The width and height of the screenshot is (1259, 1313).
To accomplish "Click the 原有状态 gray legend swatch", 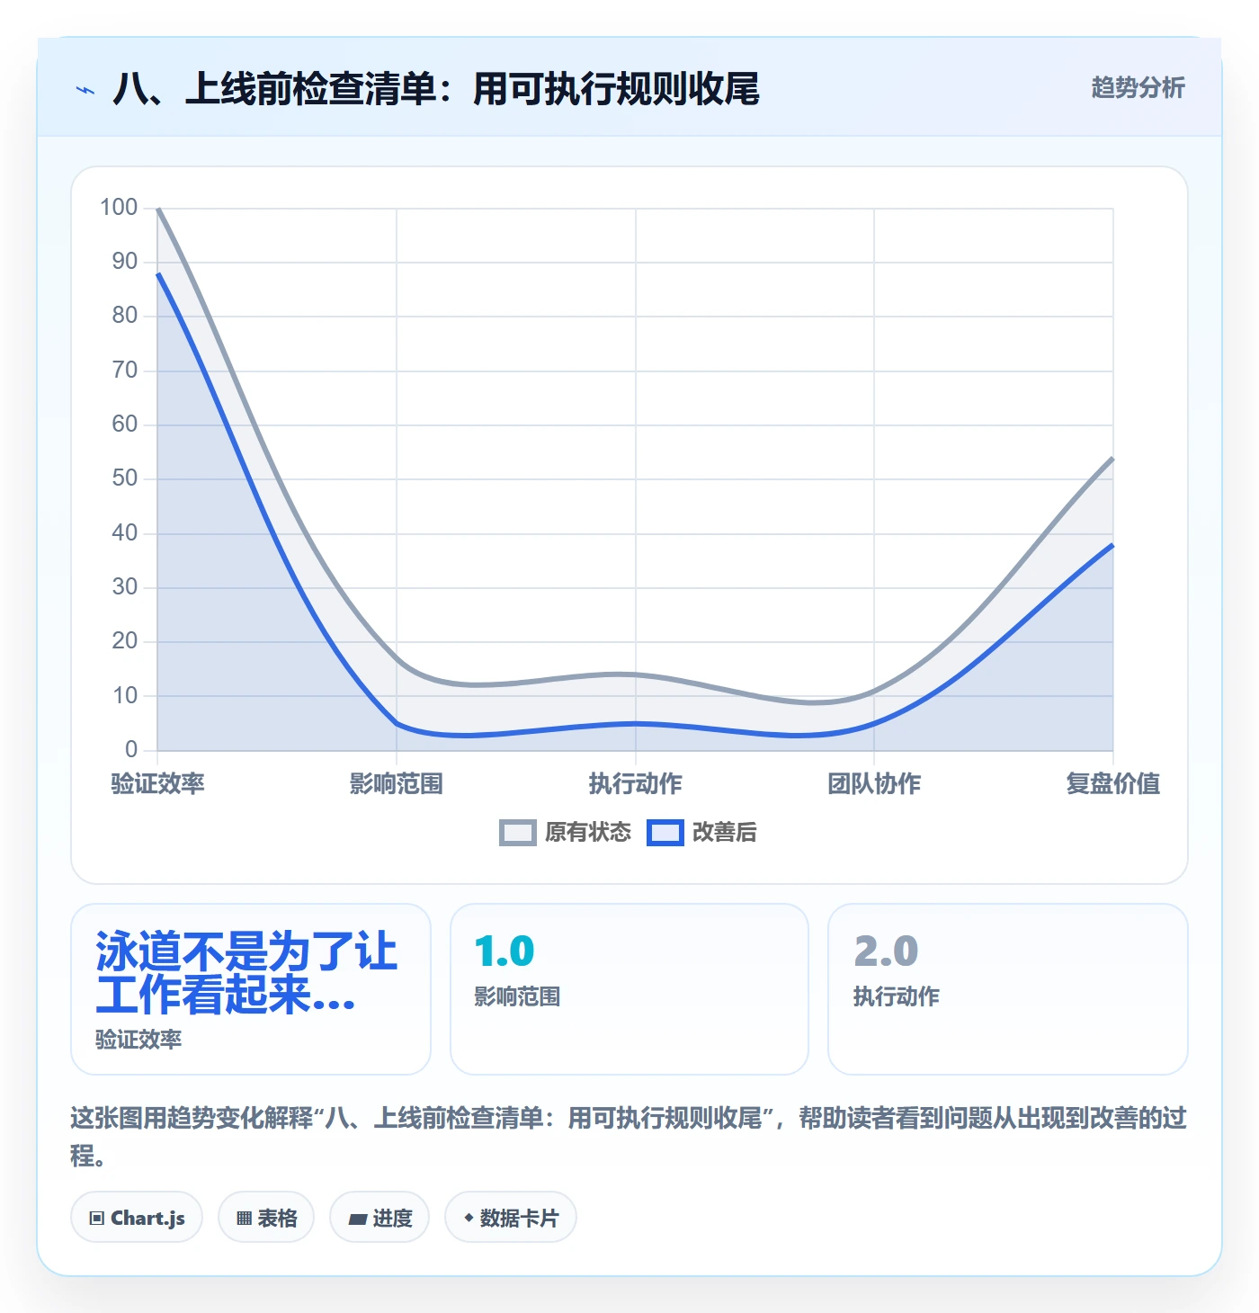I will click(518, 833).
